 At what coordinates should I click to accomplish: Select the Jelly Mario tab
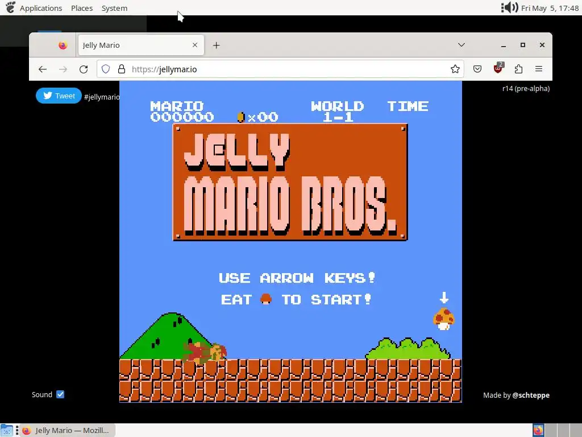pos(141,45)
